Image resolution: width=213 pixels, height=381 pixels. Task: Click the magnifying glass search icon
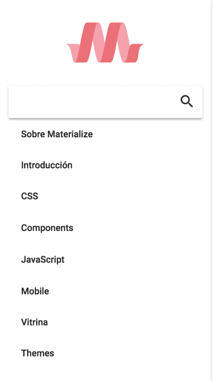point(186,101)
